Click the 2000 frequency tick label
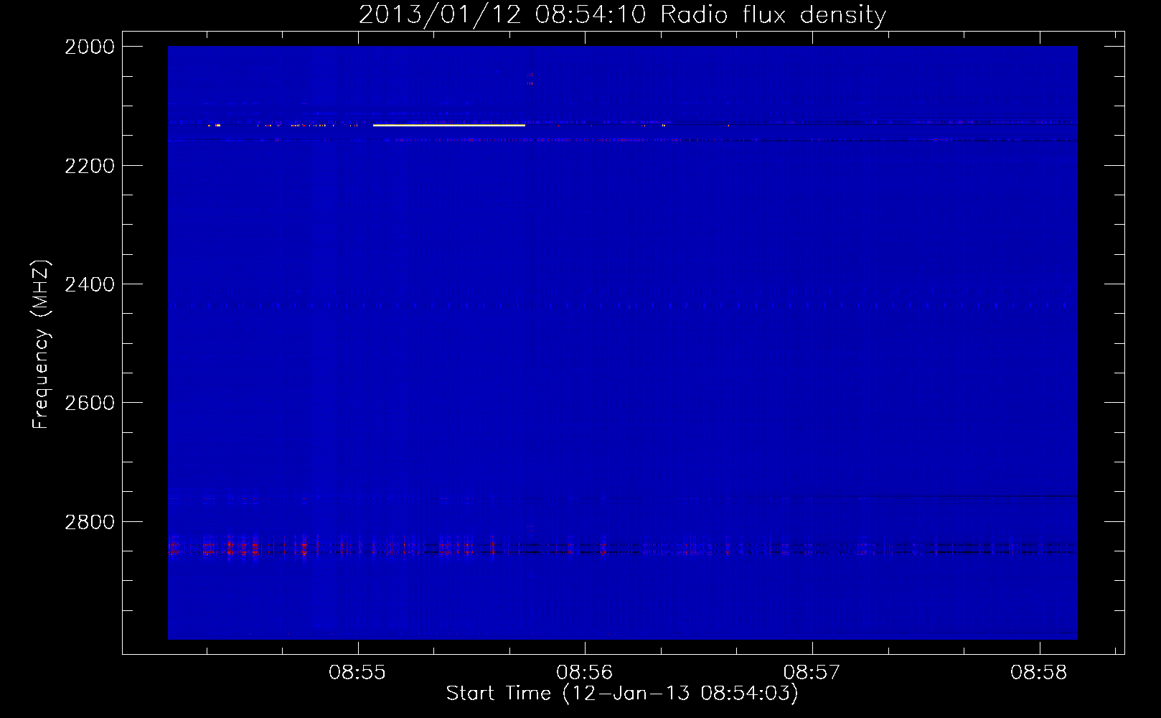Image resolution: width=1161 pixels, height=718 pixels. point(90,47)
